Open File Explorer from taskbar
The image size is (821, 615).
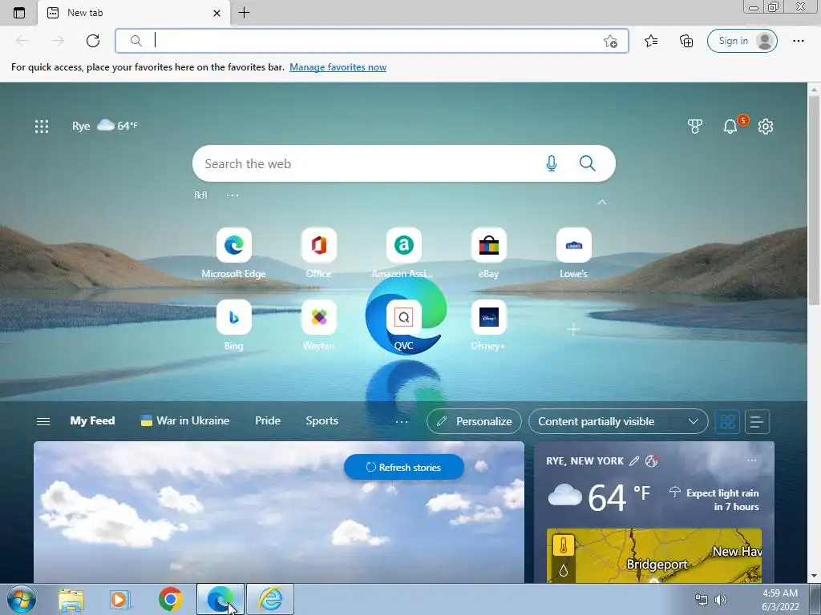[71, 599]
